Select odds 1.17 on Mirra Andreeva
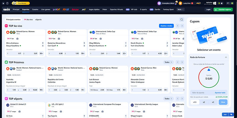 pyautogui.click(x=14, y=54)
